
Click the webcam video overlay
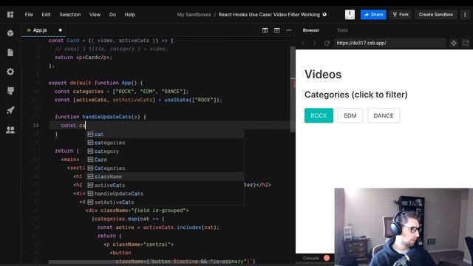click(x=404, y=227)
